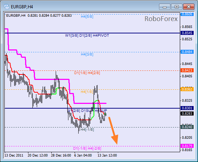Screen dimensions: 198x162
Task: Minimize the EURGBP,H4 chart window
Action: tap(165, 7)
